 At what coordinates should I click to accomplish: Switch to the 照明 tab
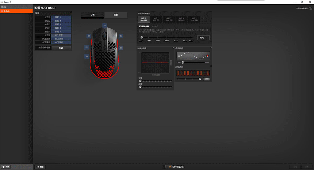pyautogui.click(x=116, y=15)
